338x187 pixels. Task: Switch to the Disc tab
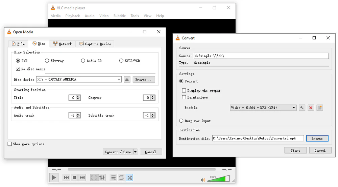click(39, 44)
